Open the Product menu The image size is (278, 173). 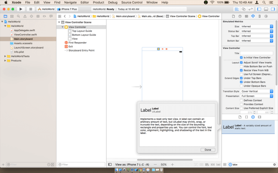click(98, 3)
